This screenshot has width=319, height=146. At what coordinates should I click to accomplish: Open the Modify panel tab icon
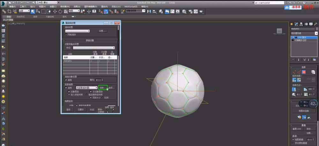(x=296, y=24)
